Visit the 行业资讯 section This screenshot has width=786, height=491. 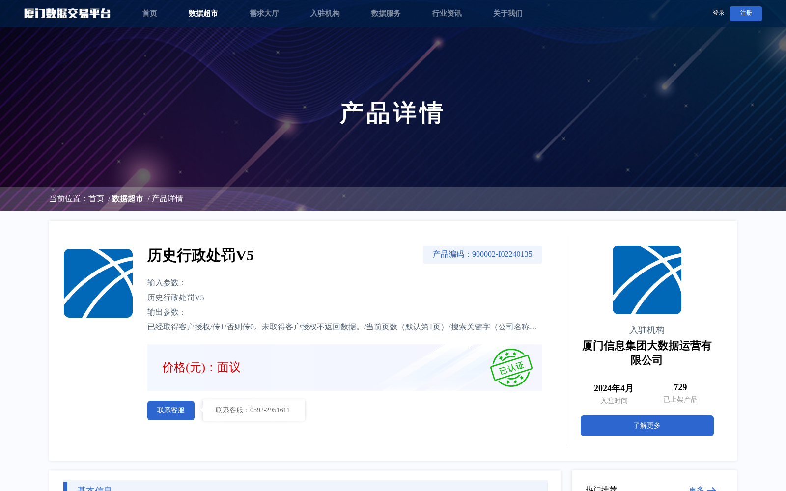click(x=447, y=13)
